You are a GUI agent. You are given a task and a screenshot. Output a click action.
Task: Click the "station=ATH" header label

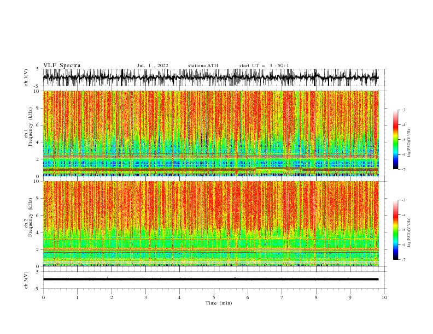203,65
